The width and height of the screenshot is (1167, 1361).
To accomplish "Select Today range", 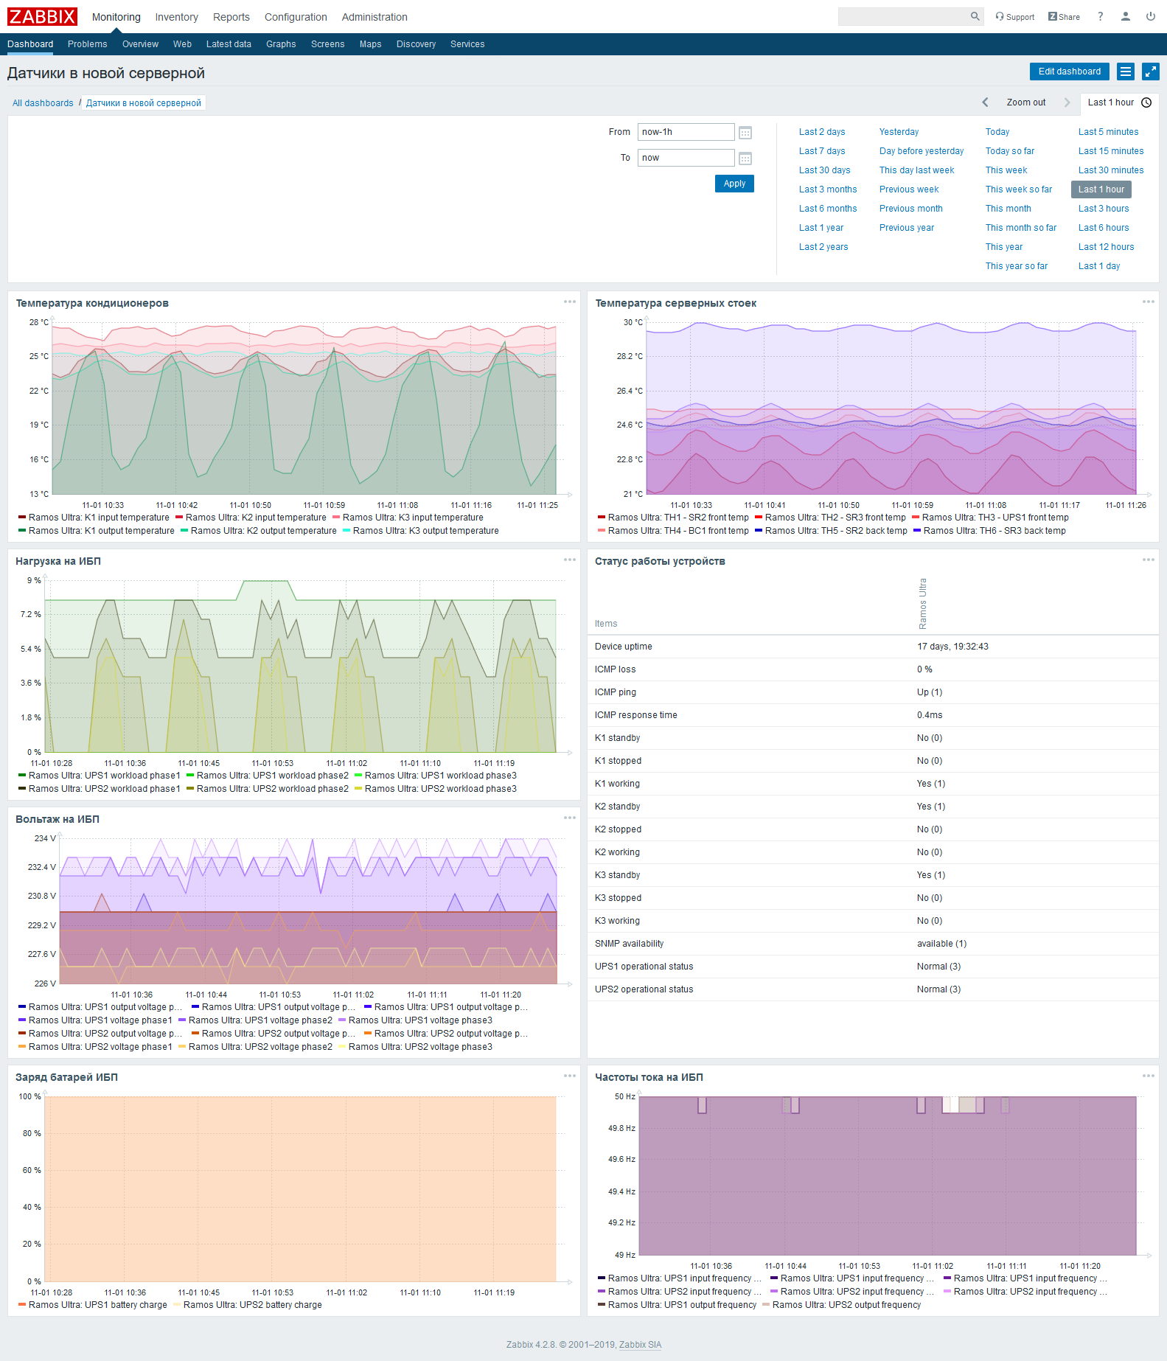I will click(x=997, y=132).
